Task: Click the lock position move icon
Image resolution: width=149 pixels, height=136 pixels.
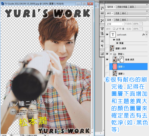Action: (120, 29)
